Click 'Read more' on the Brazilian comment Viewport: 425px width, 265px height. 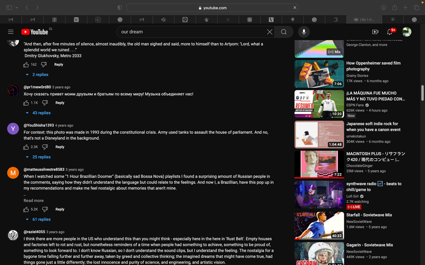[x=34, y=201]
